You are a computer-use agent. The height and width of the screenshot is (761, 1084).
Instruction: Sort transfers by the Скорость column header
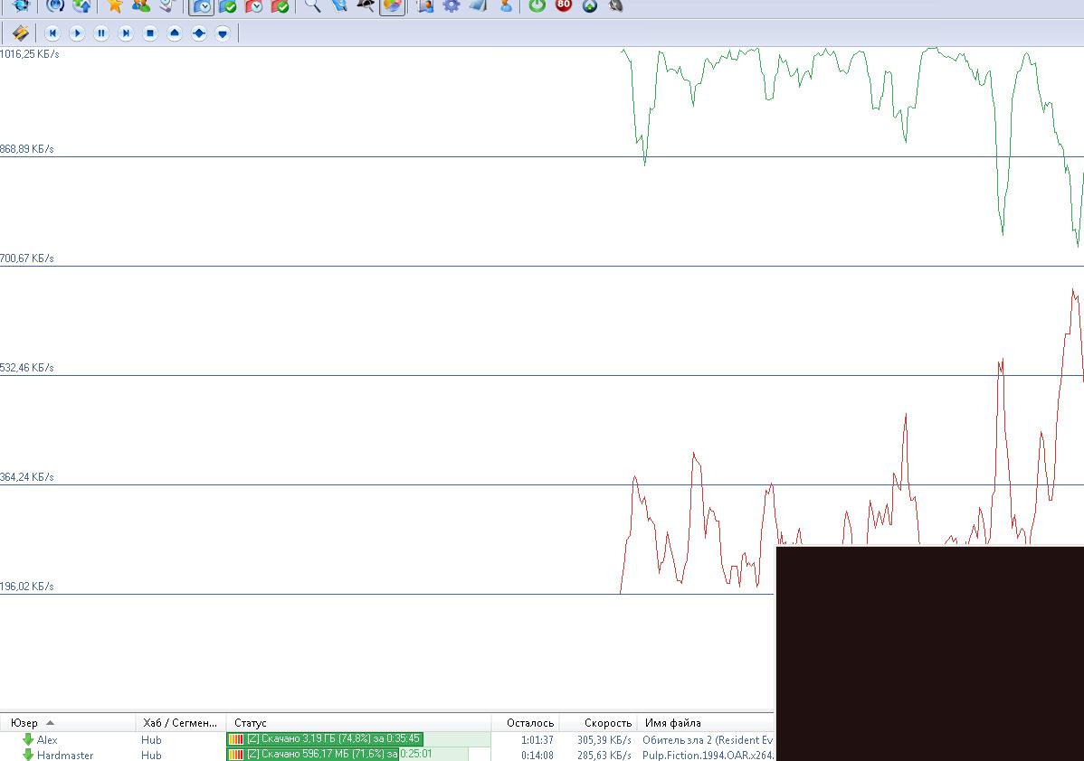[x=607, y=723]
